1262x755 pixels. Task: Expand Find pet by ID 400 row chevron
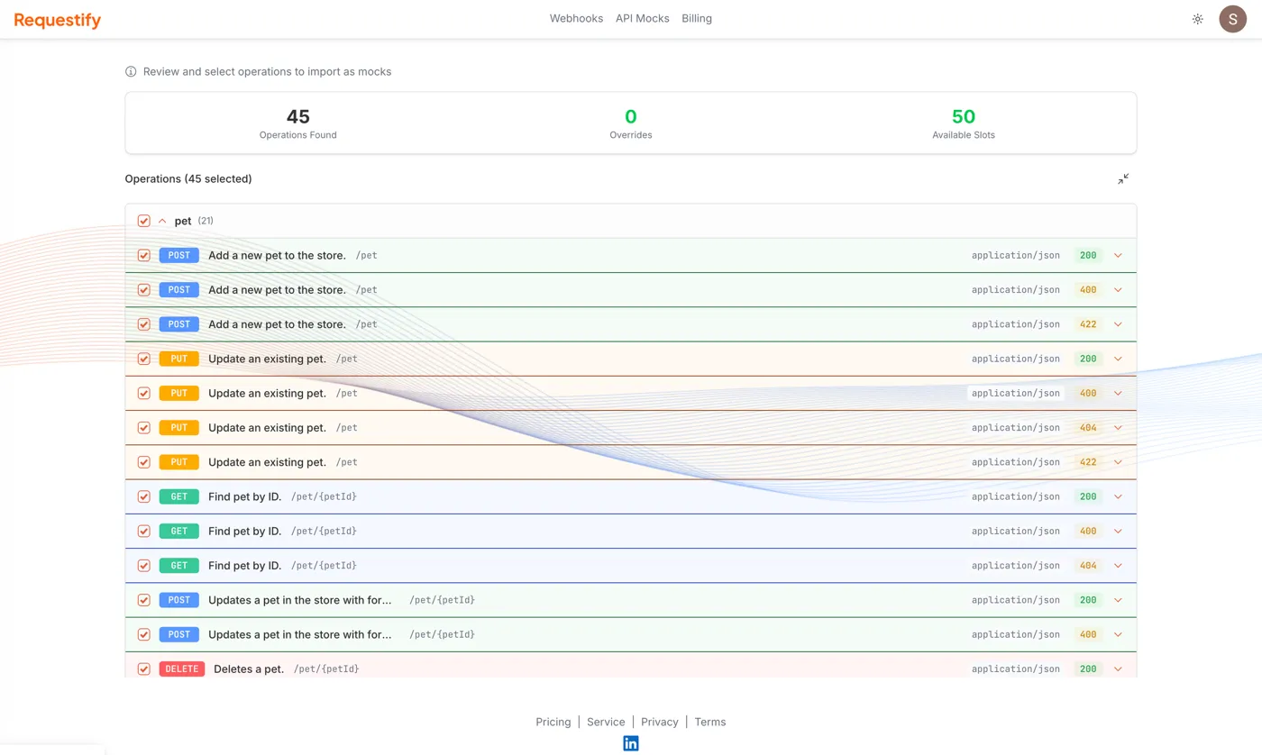[1118, 532]
